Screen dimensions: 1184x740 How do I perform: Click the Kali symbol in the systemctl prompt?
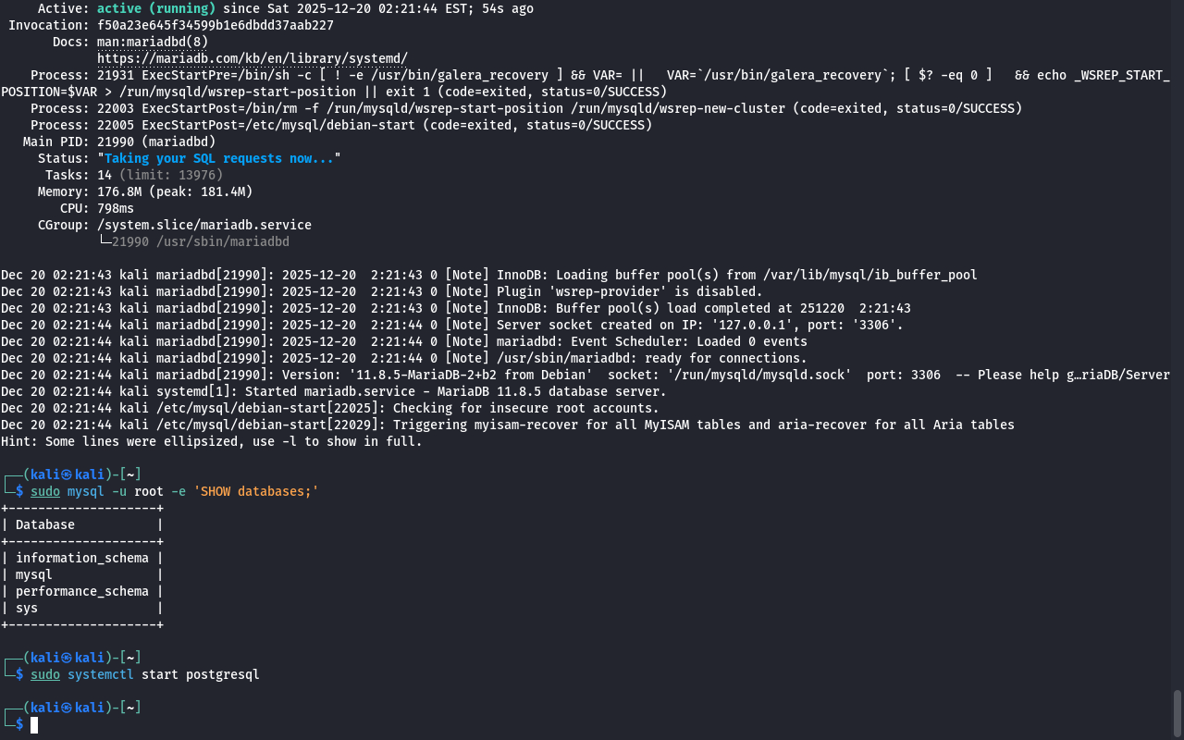67,658
